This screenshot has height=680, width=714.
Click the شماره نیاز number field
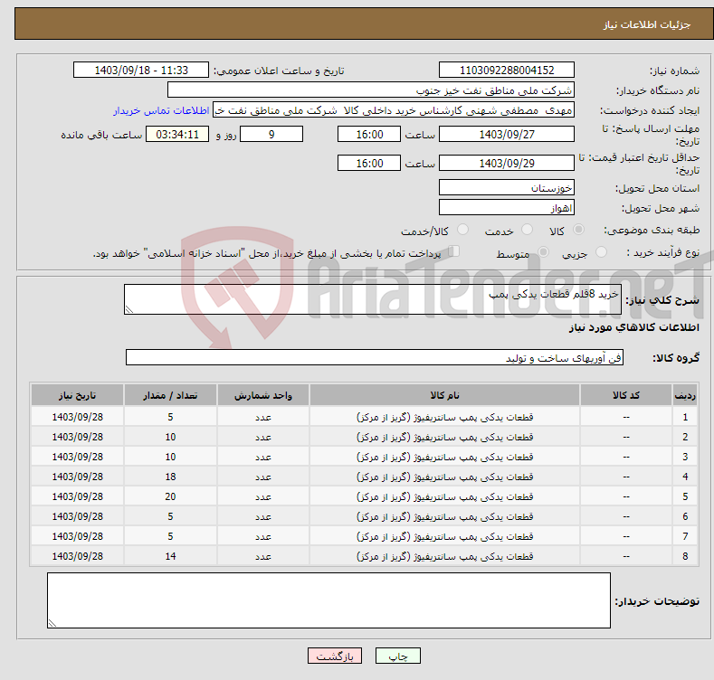pyautogui.click(x=507, y=71)
